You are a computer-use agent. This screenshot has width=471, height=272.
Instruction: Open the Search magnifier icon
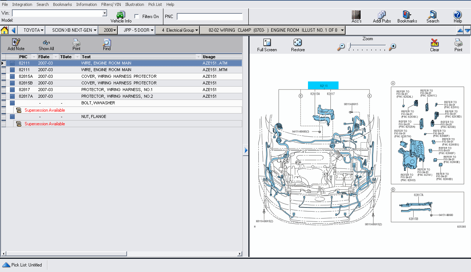click(432, 15)
